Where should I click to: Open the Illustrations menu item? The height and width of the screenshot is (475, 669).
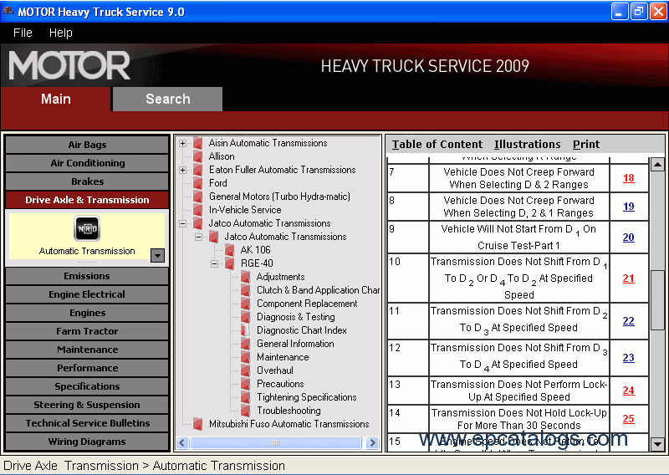pyautogui.click(x=528, y=144)
